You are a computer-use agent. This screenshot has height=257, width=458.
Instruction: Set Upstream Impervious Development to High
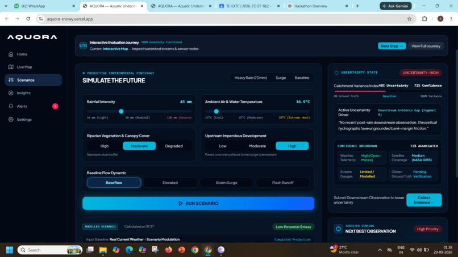(292, 146)
